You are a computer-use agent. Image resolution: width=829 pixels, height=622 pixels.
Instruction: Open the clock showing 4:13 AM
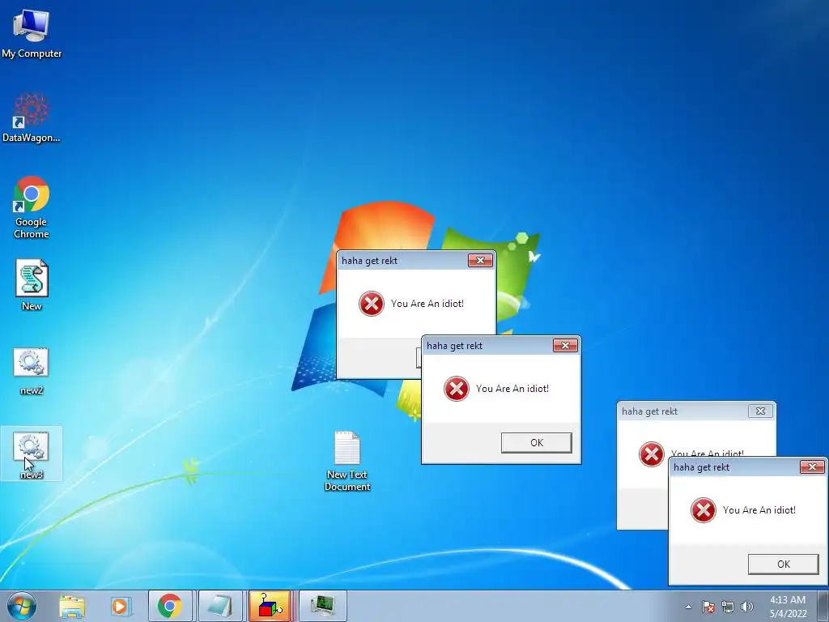coord(788,607)
